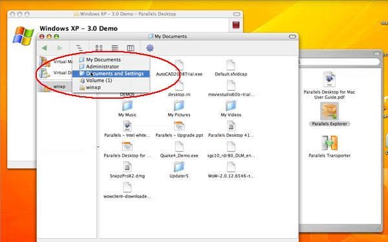Open the path hierarchy toolbar button
The image size is (388, 242).
(80, 48)
